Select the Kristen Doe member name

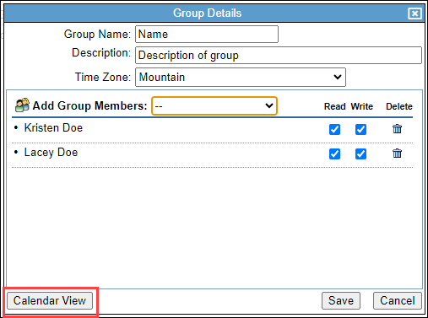[53, 128]
